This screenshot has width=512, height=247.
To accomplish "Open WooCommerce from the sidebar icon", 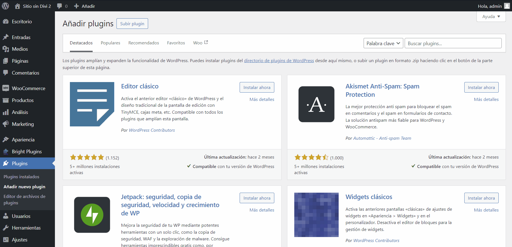I will pyautogui.click(x=6, y=88).
